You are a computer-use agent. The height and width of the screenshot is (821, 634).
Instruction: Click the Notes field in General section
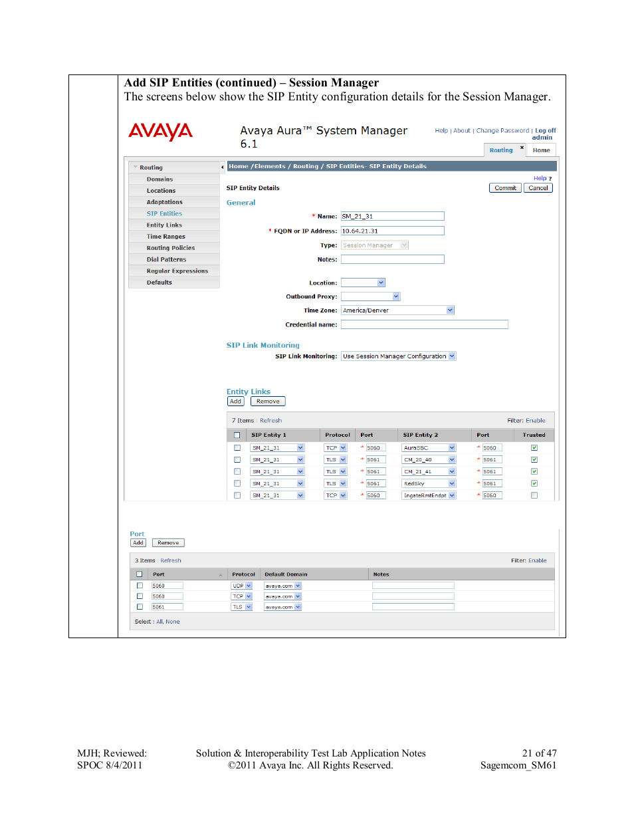392,259
